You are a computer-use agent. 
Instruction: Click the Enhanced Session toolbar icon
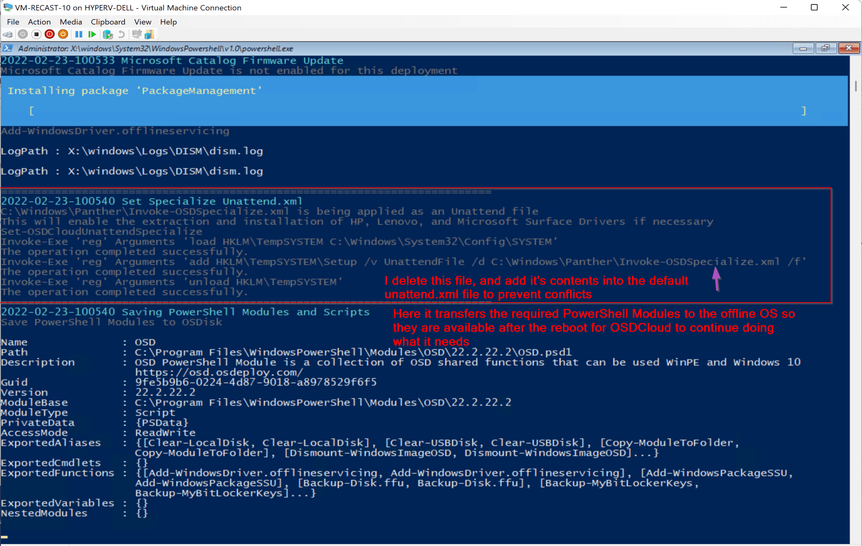click(136, 34)
